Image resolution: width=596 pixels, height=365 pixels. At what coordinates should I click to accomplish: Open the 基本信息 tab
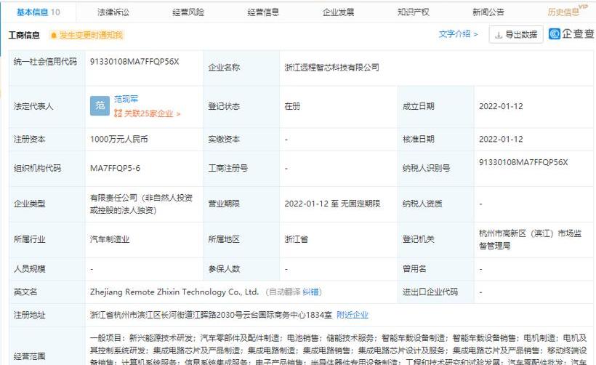(38, 12)
